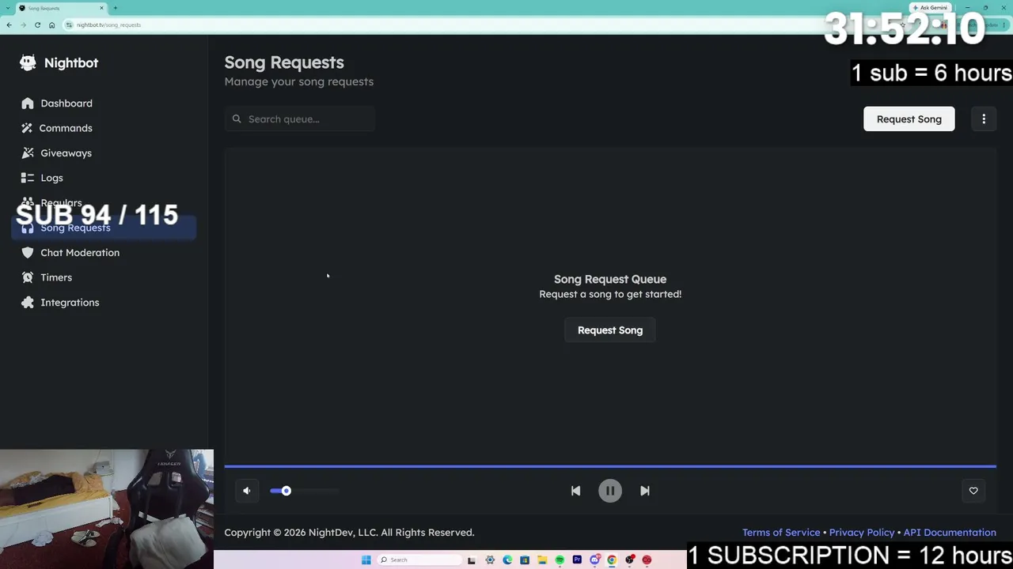Skip to the next song
The height and width of the screenshot is (569, 1013).
645,491
